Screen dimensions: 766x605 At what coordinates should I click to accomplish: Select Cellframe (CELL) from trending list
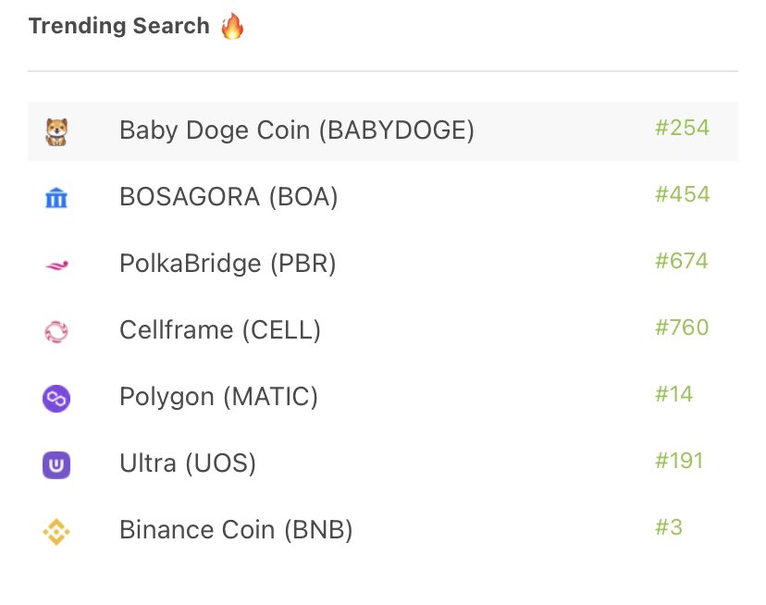click(383, 330)
